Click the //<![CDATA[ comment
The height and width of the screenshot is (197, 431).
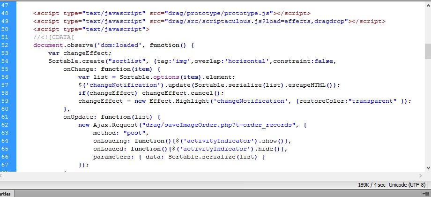click(x=54, y=37)
